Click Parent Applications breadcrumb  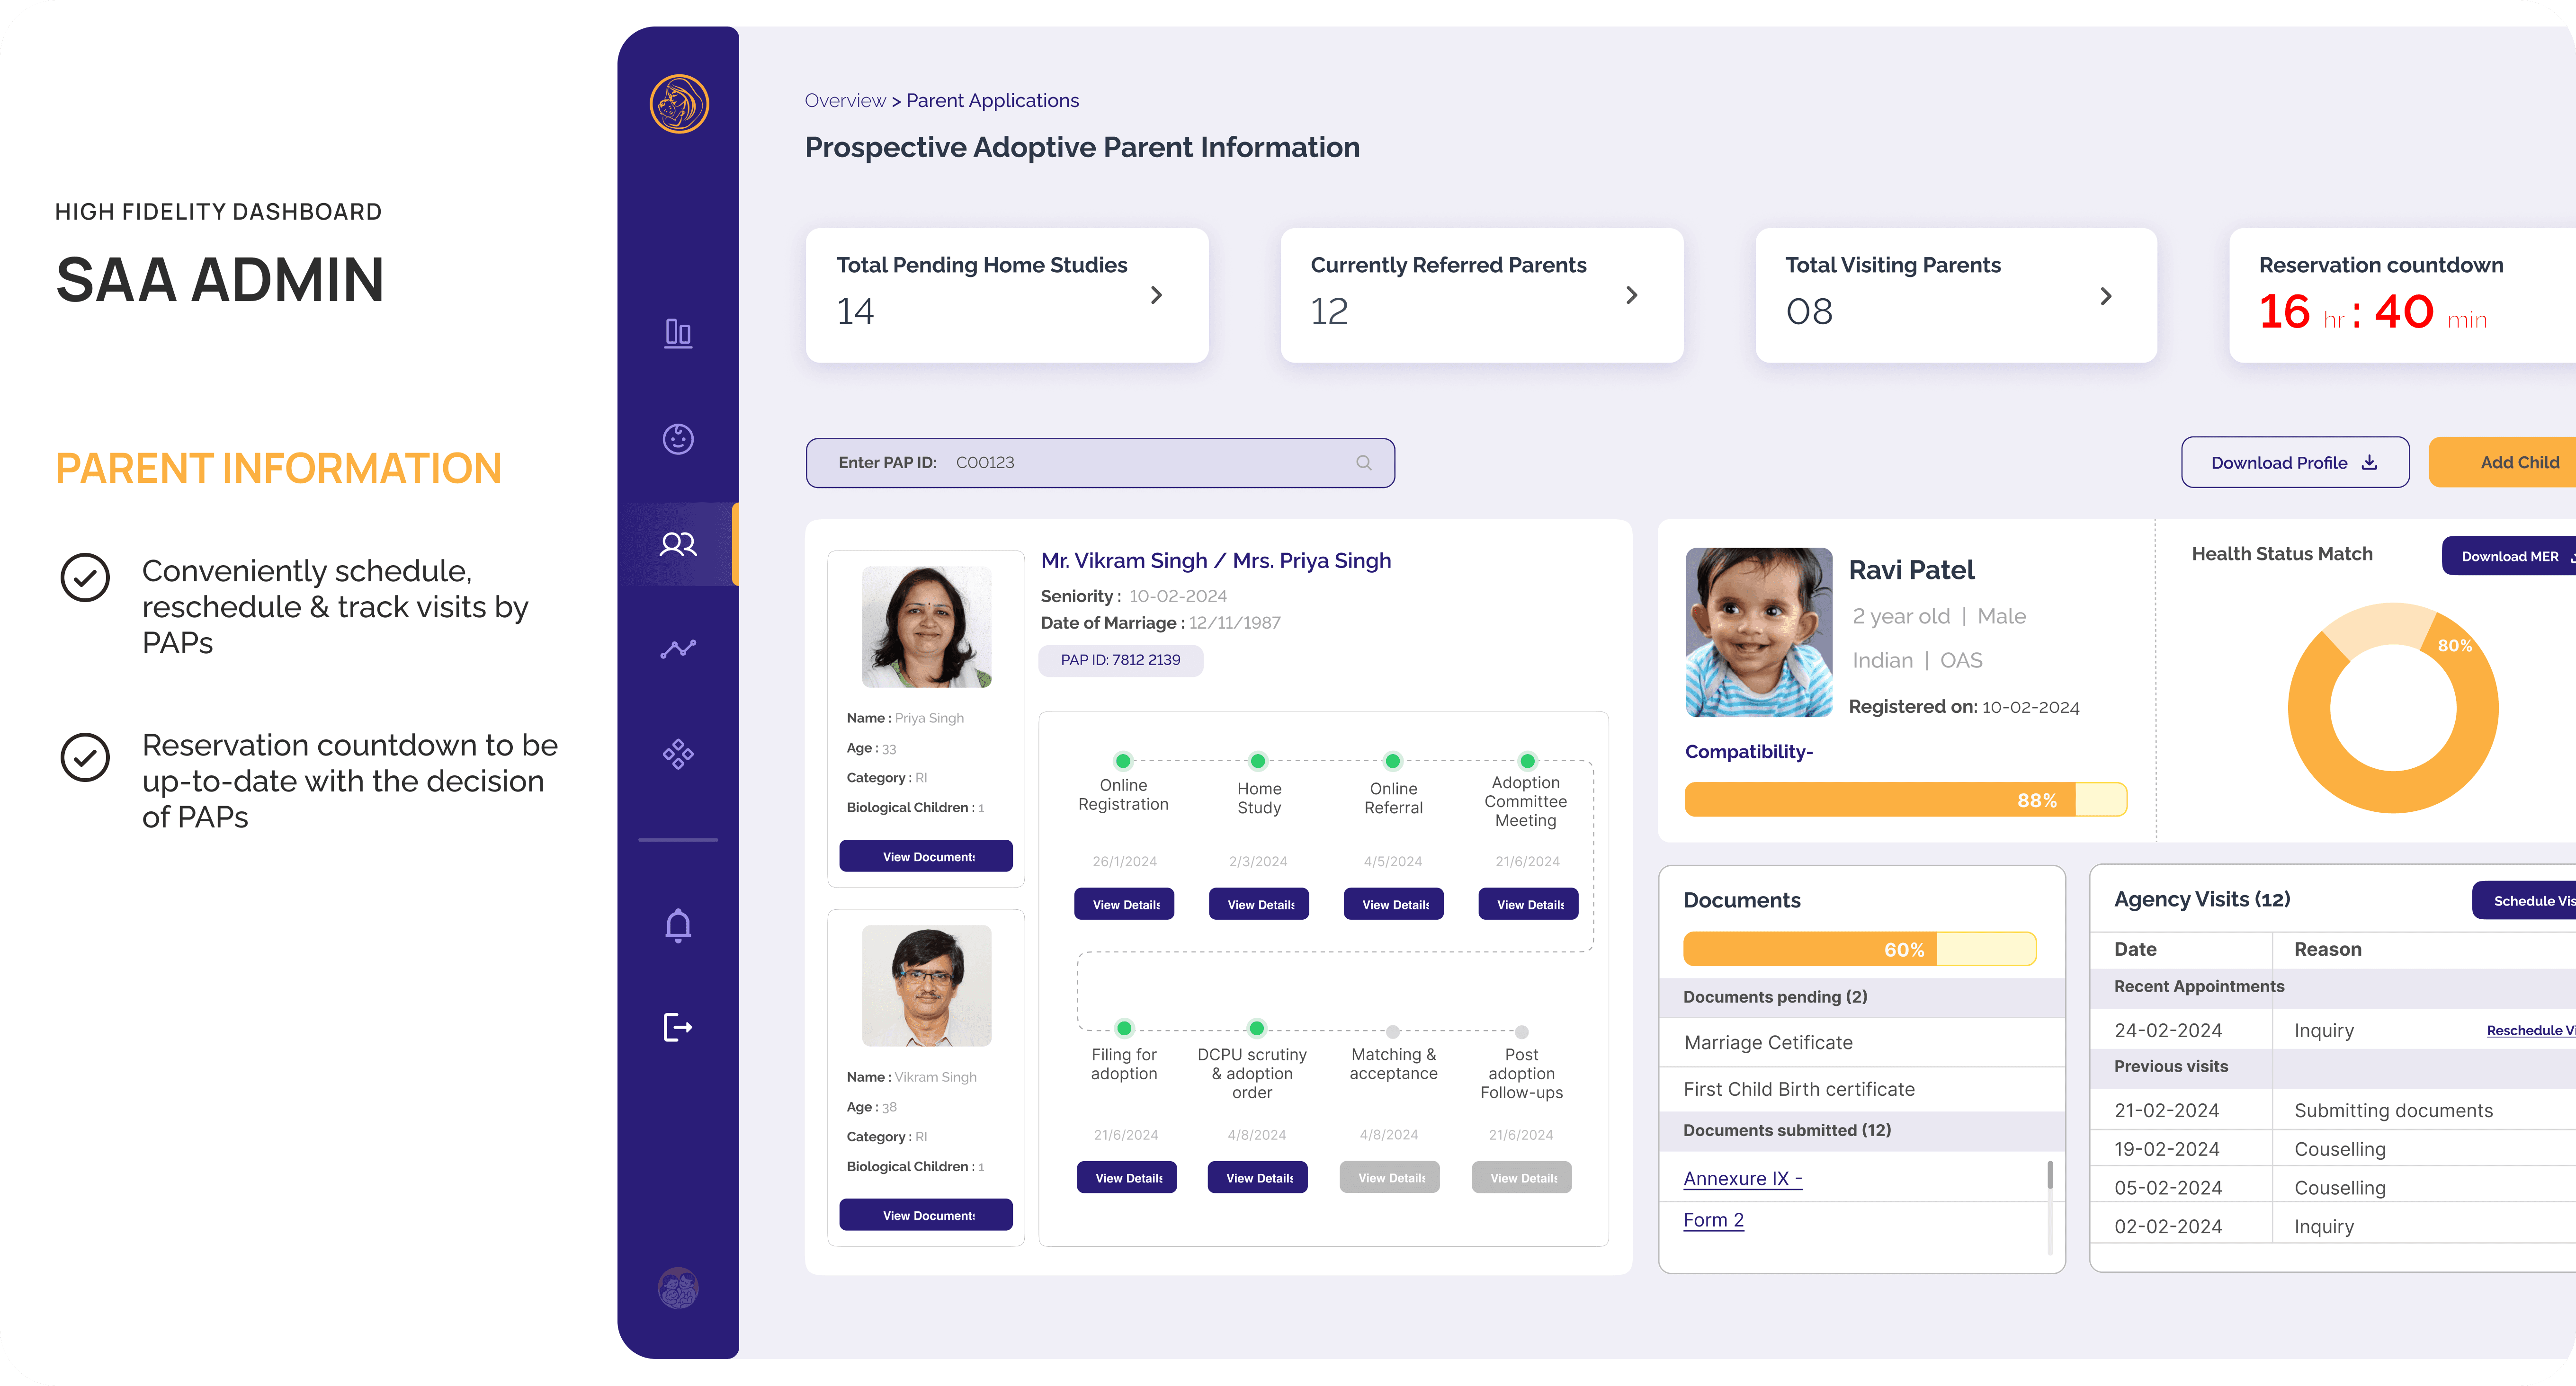click(992, 100)
